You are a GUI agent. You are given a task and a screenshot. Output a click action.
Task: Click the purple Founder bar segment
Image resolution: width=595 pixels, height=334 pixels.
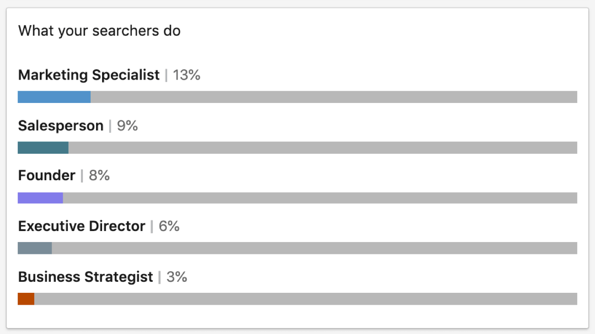[40, 198]
